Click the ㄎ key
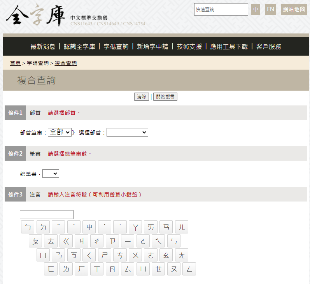Screen dimensions: 310x284 pyautogui.click(x=74, y=255)
